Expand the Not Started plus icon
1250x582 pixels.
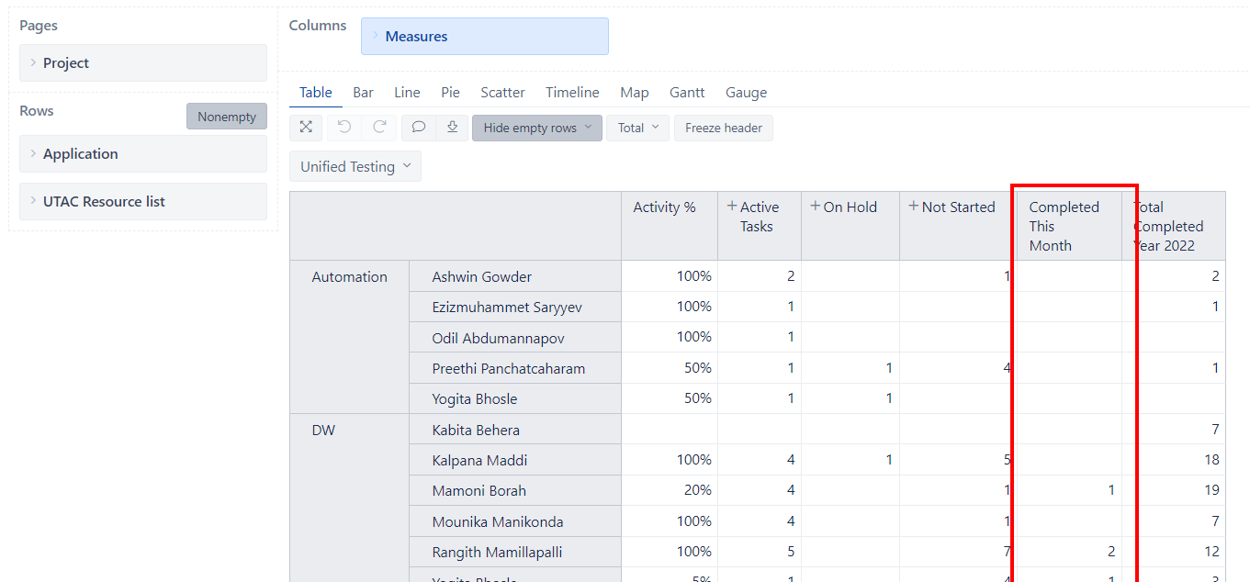[x=913, y=207]
